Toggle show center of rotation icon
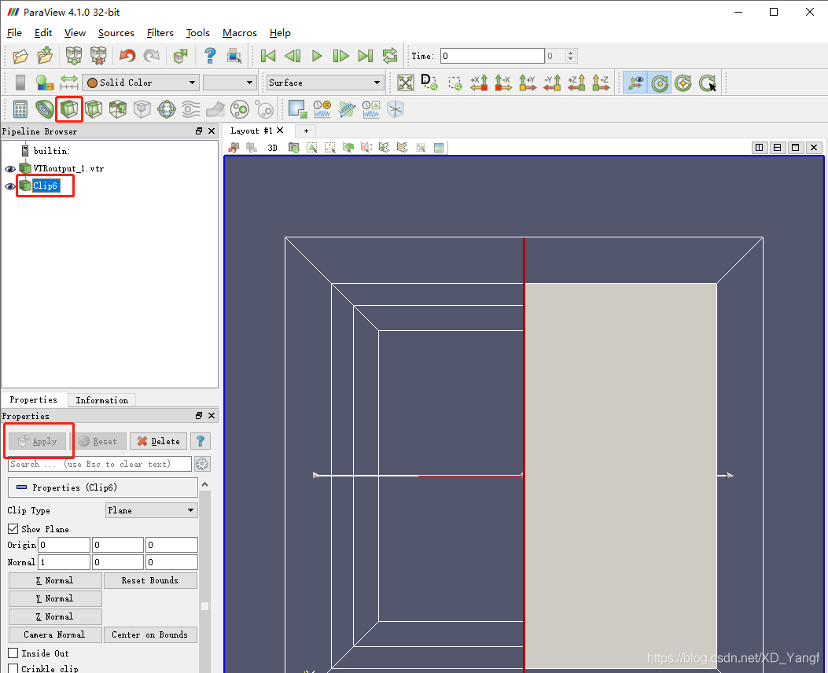Image resolution: width=828 pixels, height=673 pixels. (660, 83)
